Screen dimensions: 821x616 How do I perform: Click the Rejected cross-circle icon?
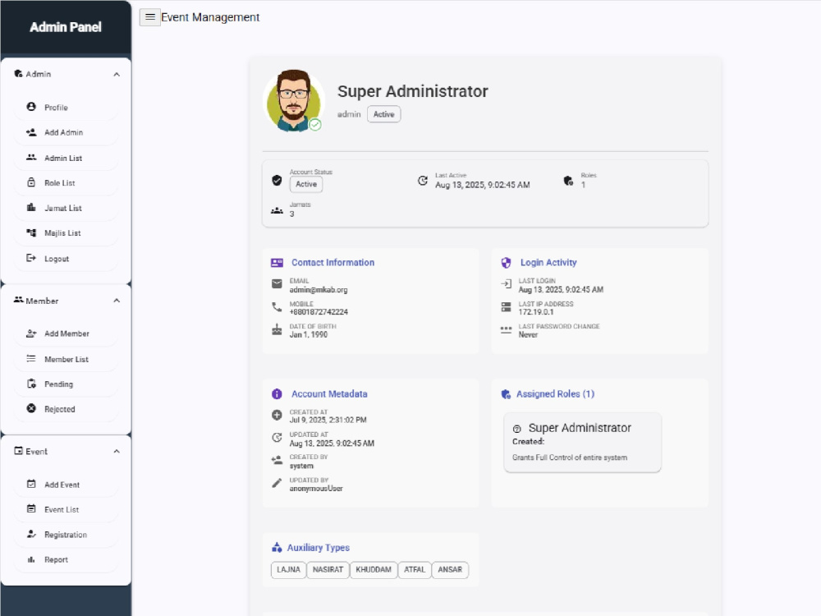(x=31, y=408)
